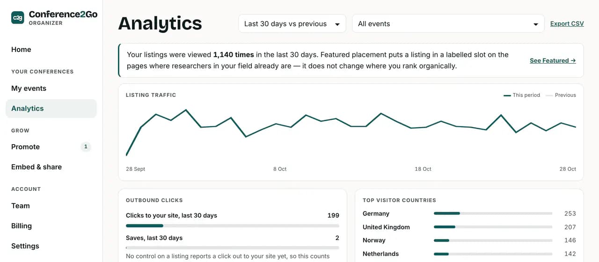The width and height of the screenshot is (599, 262).
Task: Select Analytics in the sidebar
Action: [51, 109]
